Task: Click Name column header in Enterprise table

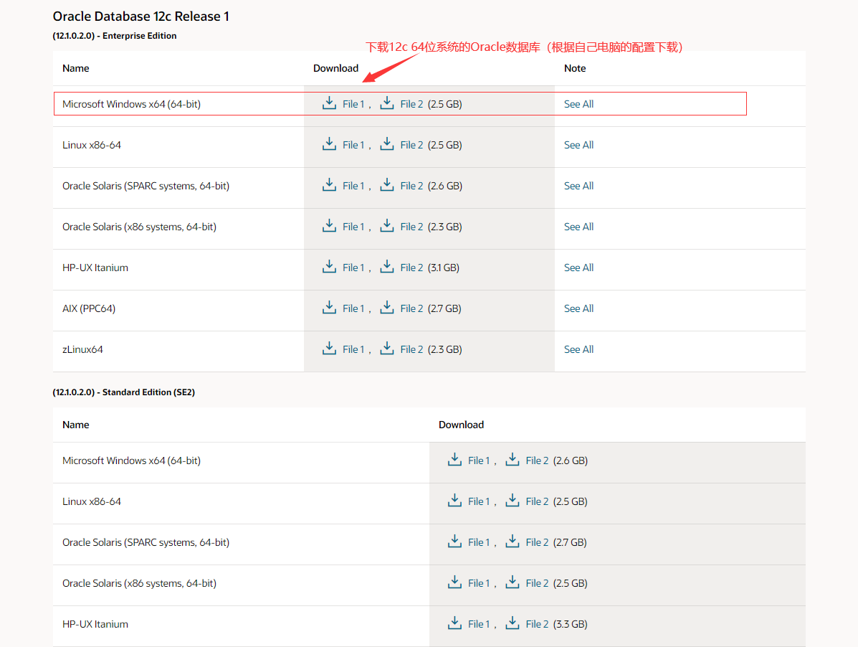Action: tap(75, 68)
